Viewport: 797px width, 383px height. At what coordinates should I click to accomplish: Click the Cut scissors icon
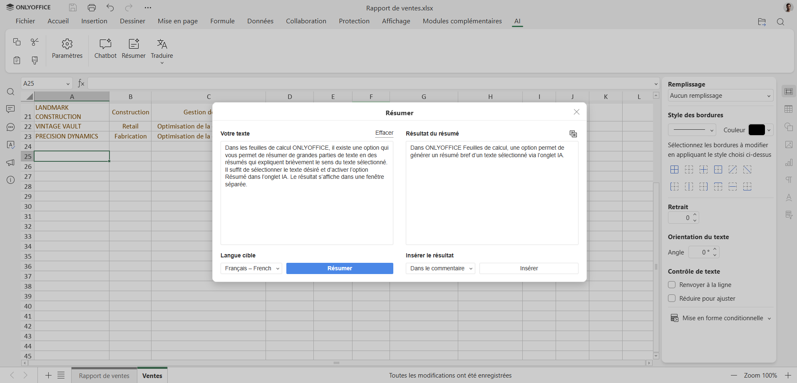pos(35,42)
